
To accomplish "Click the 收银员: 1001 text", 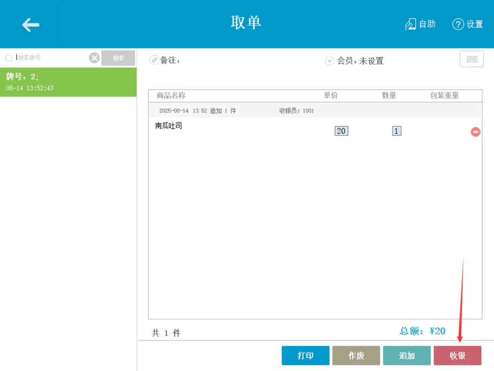I will pos(296,111).
